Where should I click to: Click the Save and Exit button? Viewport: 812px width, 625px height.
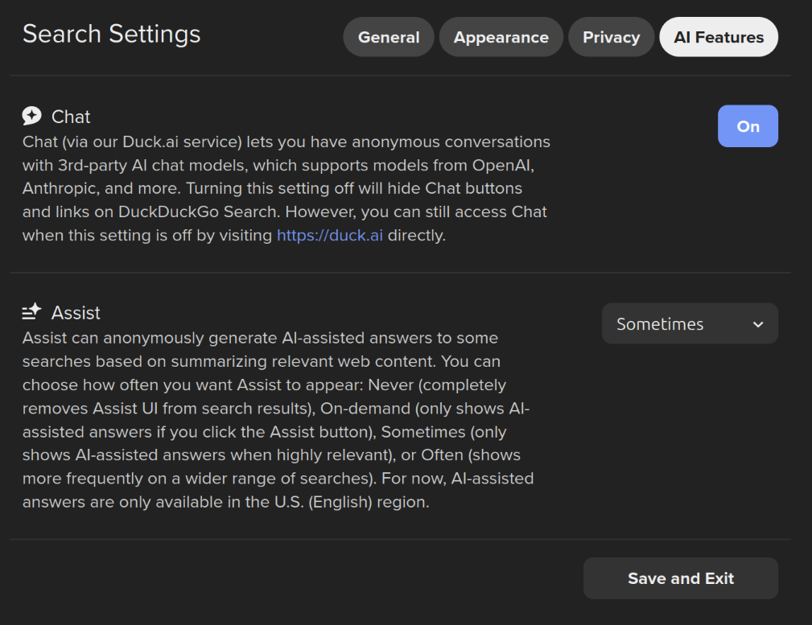pos(681,578)
